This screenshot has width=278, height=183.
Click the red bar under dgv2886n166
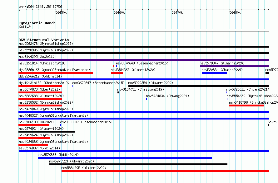(x=56, y=73)
